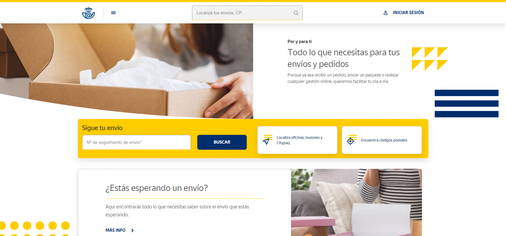Screen dimensions: 506x236
Task: Click the user profile icon
Action: 386,13
